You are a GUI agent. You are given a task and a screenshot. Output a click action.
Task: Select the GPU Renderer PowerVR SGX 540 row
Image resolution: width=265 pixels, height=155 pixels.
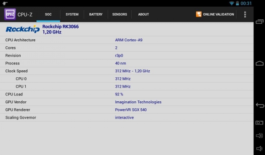click(x=127, y=110)
